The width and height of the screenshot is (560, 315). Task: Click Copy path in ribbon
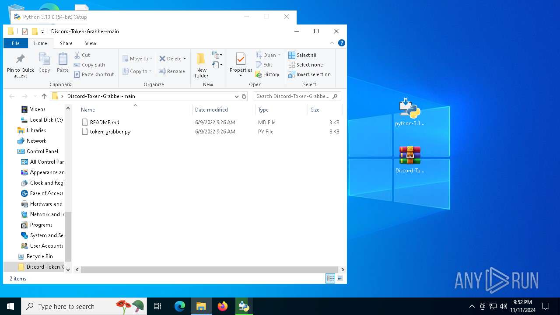click(x=89, y=65)
